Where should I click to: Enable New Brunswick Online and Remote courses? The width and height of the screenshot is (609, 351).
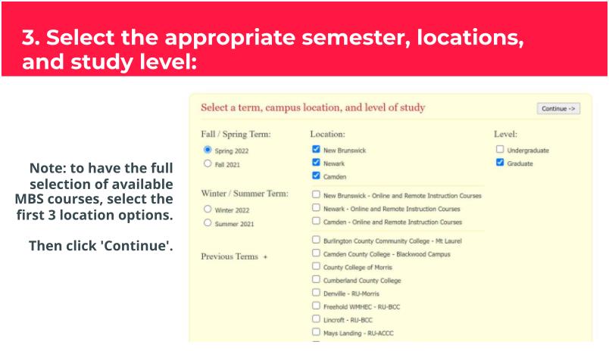[316, 195]
